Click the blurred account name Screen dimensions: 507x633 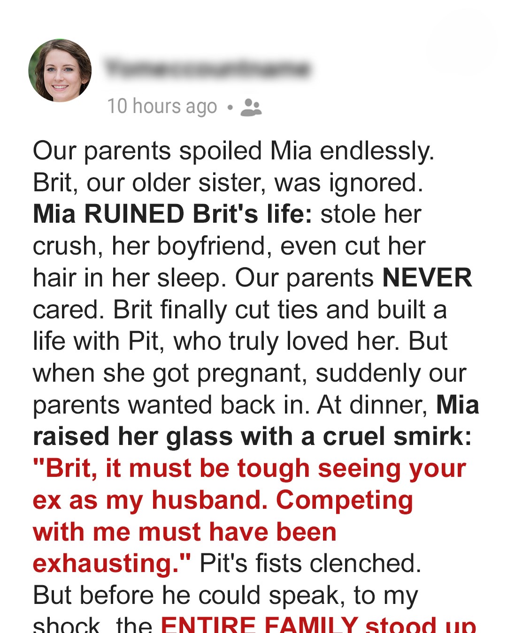[207, 68]
